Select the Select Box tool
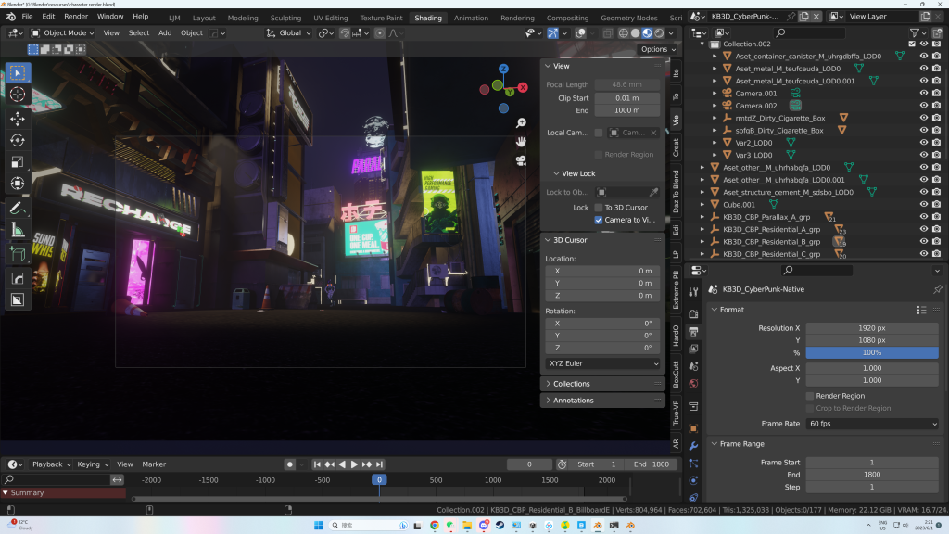 point(18,72)
